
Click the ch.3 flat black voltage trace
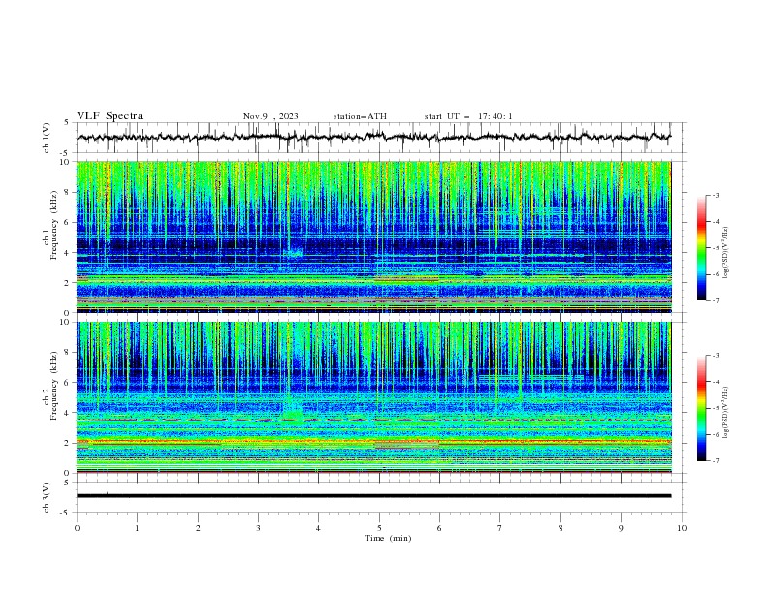pyautogui.click(x=373, y=496)
